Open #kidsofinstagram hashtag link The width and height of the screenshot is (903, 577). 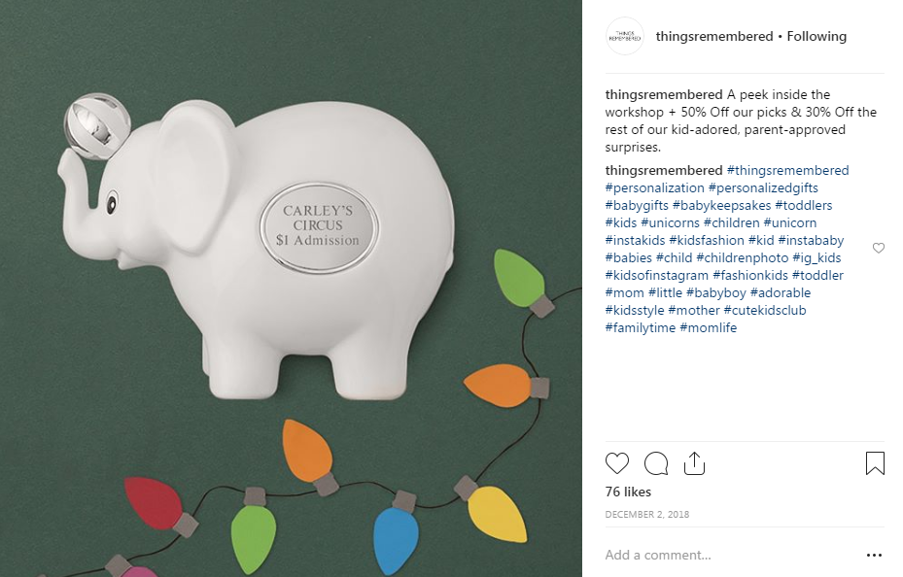pos(656,276)
